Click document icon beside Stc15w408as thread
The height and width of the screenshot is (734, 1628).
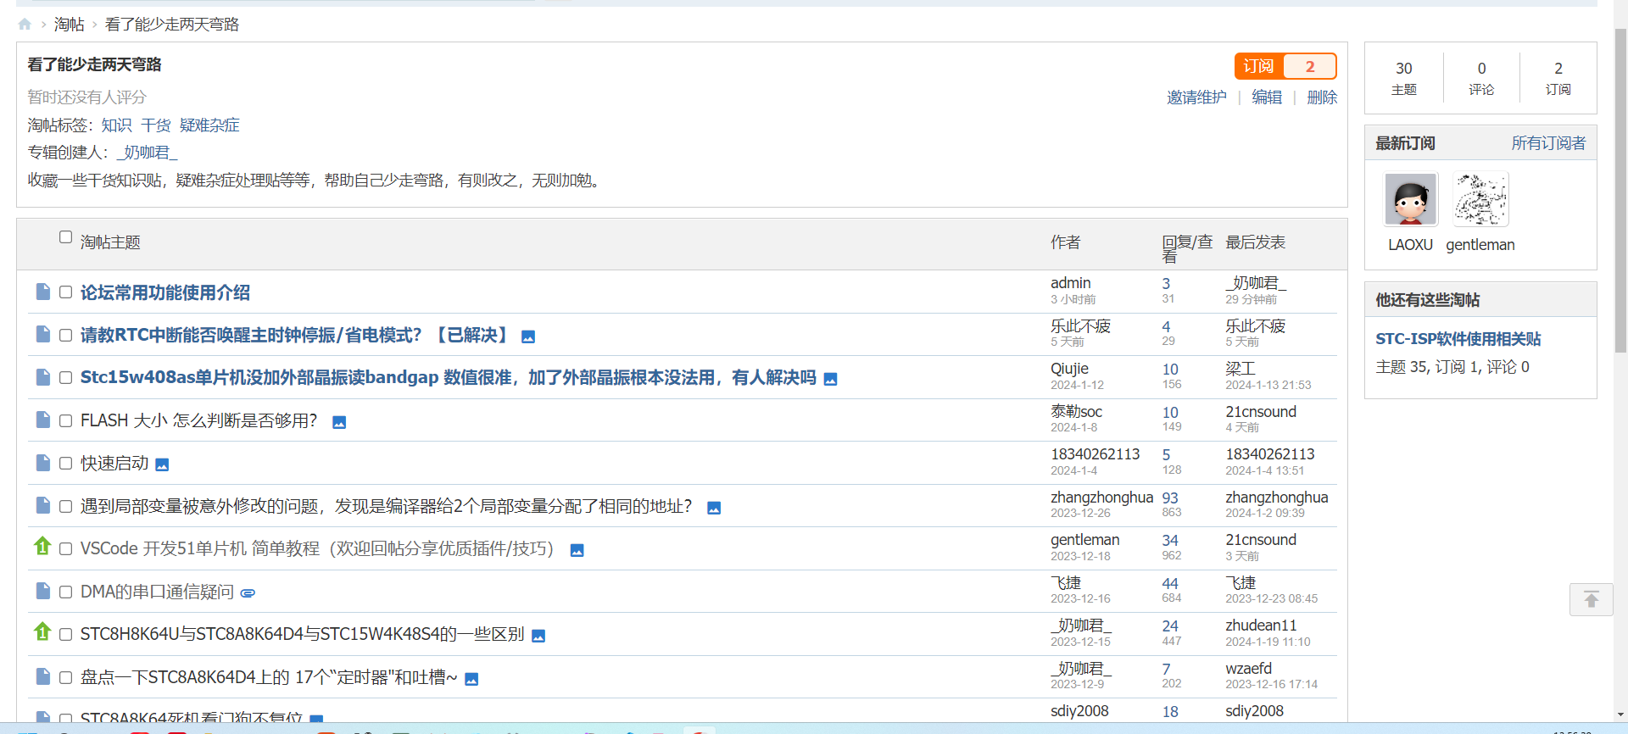(43, 377)
